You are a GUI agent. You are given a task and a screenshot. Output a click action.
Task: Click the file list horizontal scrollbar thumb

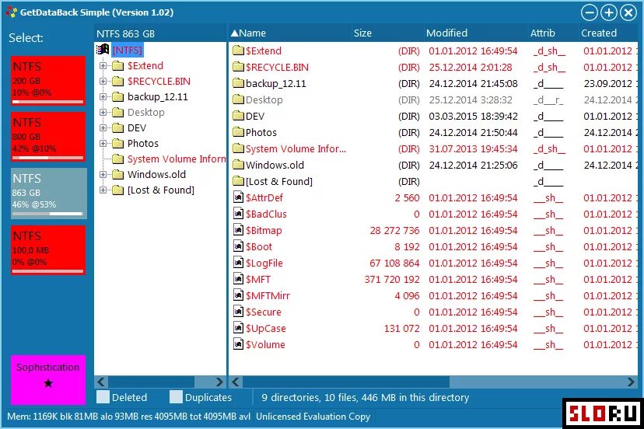click(x=346, y=382)
